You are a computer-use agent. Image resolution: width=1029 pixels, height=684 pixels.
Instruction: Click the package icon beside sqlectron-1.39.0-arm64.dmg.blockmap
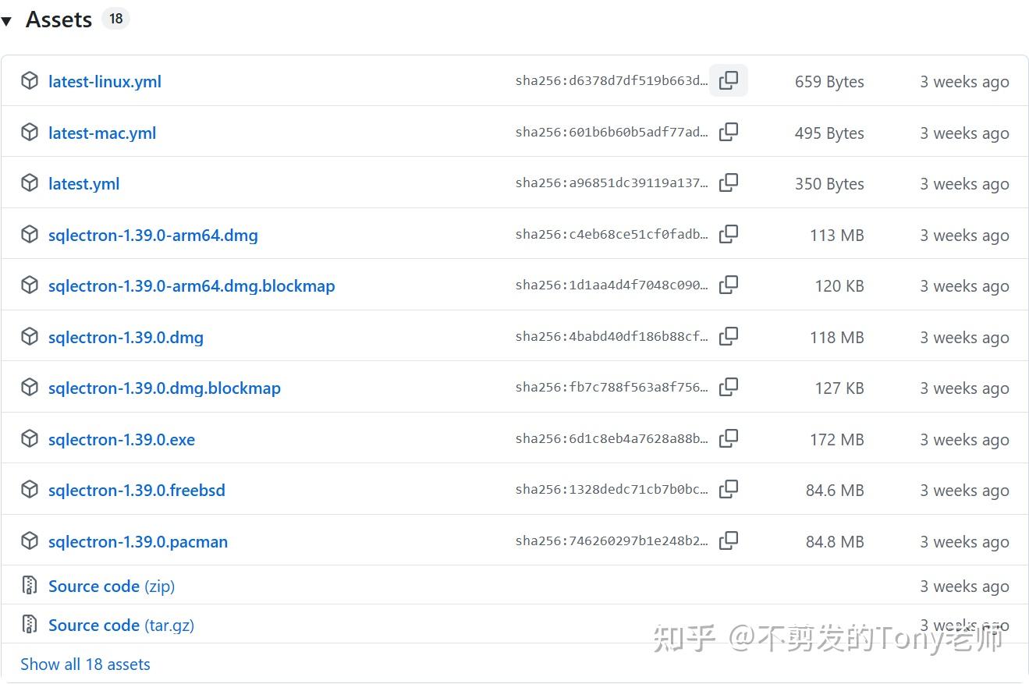[x=30, y=285]
